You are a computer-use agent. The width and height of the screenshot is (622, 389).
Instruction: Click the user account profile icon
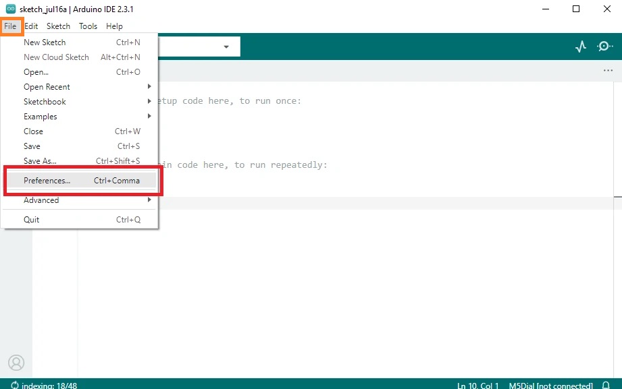coord(16,363)
